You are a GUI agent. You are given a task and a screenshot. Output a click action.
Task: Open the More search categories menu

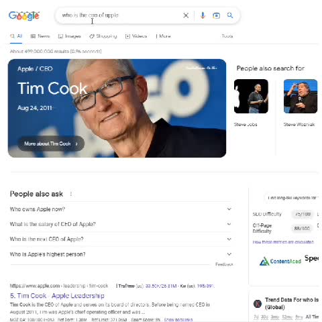click(163, 36)
